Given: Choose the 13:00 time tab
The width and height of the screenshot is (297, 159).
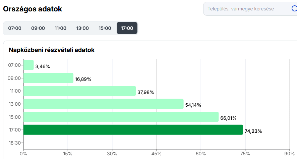Looking at the screenshot, I should click(x=82, y=28).
